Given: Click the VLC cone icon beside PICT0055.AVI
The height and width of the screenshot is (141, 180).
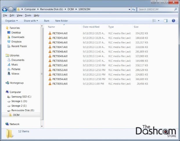Looking at the screenshot, I should pyautogui.click(x=50, y=83).
